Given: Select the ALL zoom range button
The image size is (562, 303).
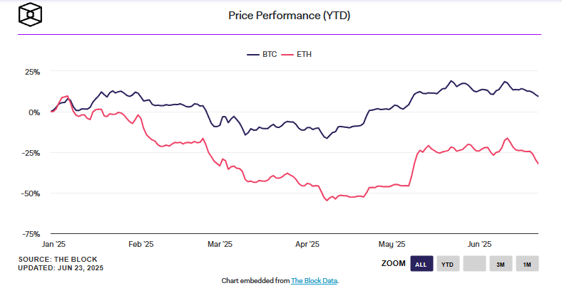Looking at the screenshot, I should (421, 264).
